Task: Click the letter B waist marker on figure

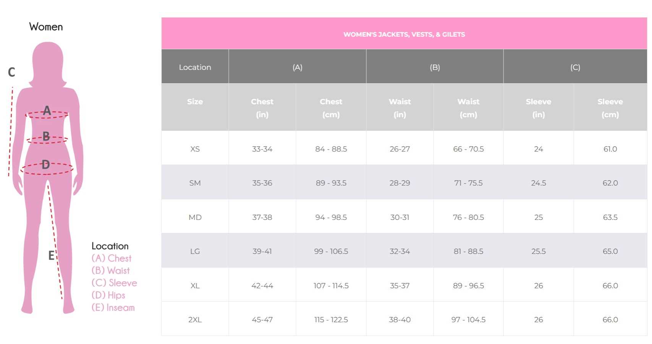Action: [x=46, y=136]
